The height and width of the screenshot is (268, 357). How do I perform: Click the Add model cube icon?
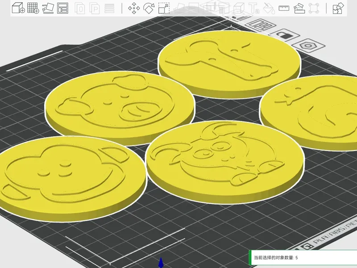coord(18,8)
